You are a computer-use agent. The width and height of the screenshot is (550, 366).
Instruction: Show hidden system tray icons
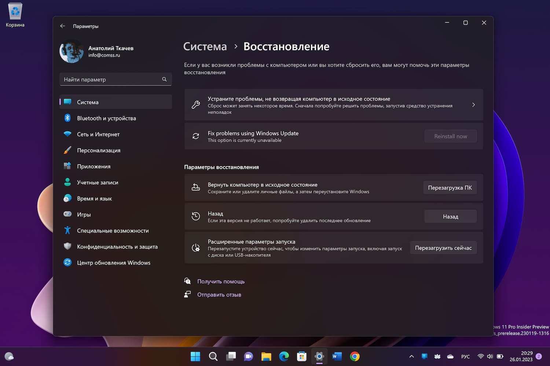pyautogui.click(x=411, y=356)
